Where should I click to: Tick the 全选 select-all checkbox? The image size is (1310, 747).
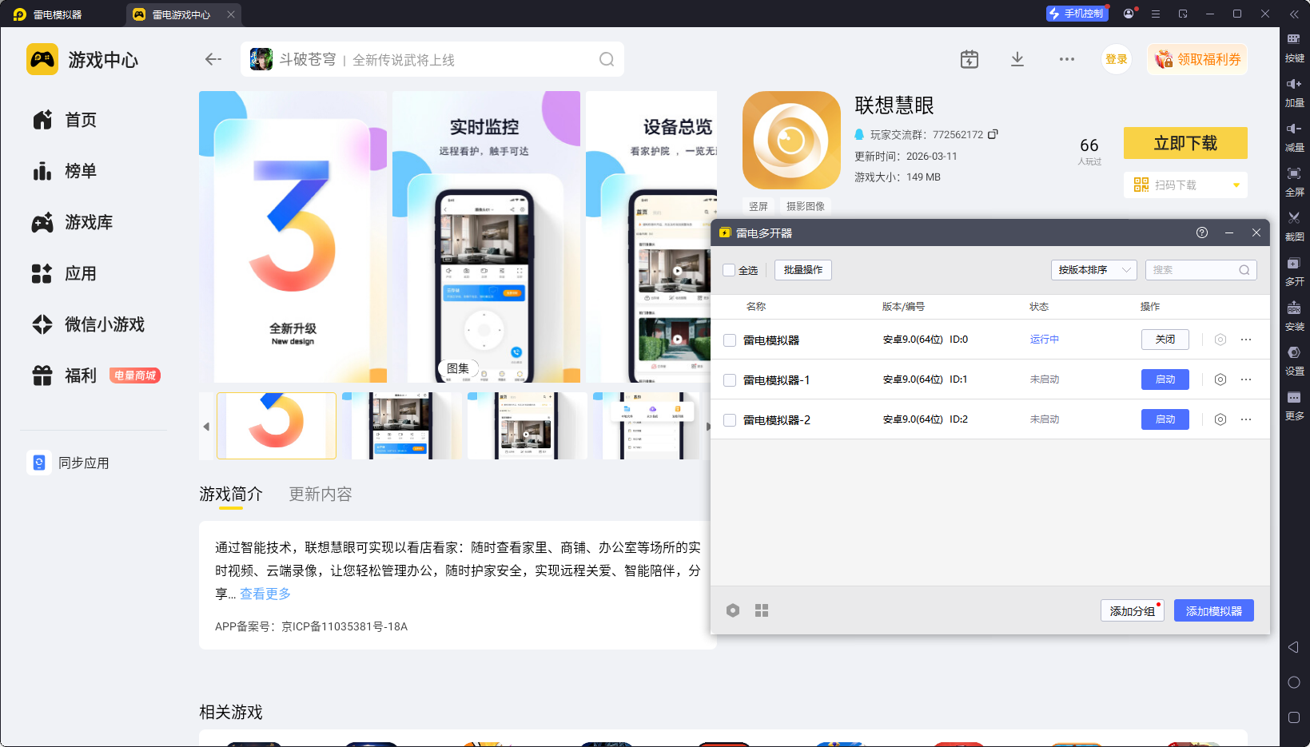tap(729, 270)
